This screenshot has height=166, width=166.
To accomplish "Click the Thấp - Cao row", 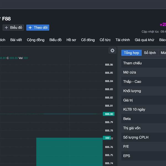I will (144, 82).
